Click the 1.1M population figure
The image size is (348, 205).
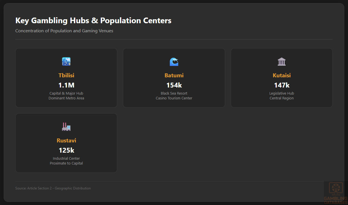[x=66, y=85]
